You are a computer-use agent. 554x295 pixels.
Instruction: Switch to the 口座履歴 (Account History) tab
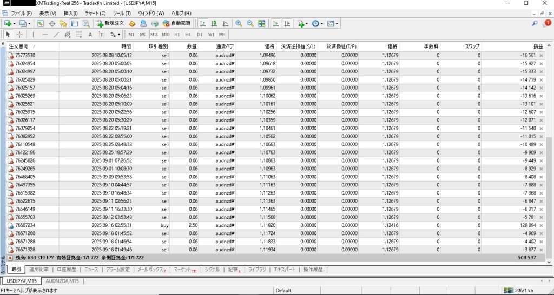pyautogui.click(x=66, y=269)
